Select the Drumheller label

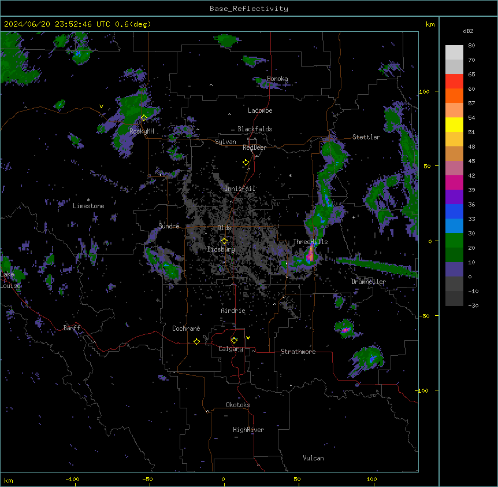coord(369,282)
